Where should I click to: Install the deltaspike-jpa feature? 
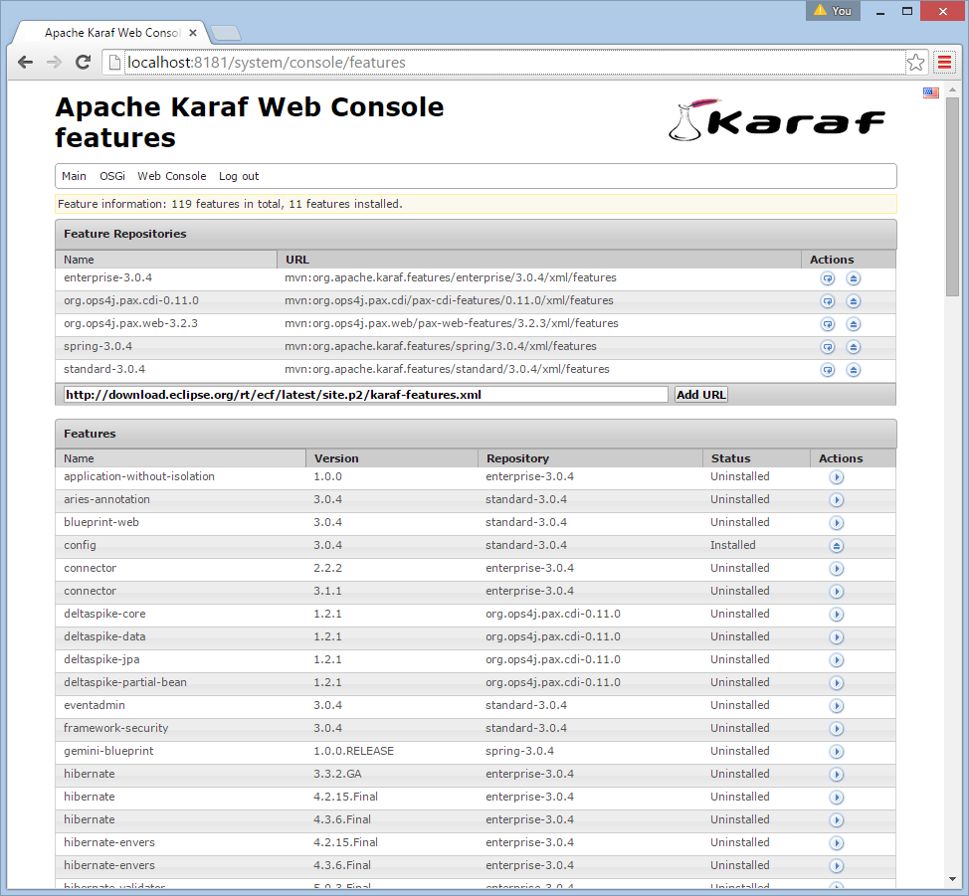[836, 660]
